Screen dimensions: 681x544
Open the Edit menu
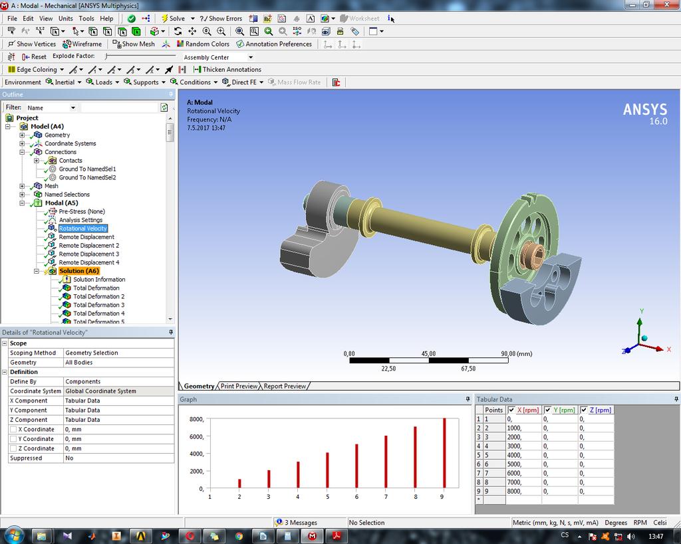[28, 18]
